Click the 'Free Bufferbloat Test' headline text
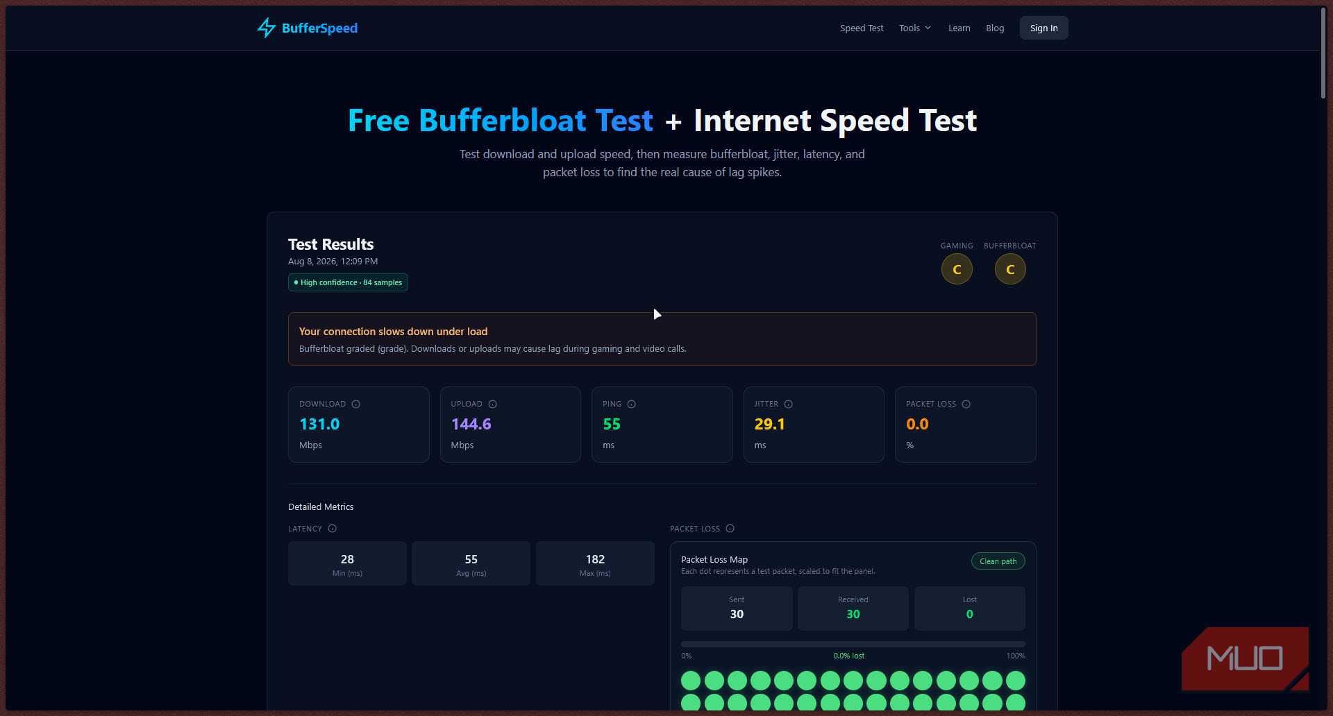The width and height of the screenshot is (1333, 716). click(x=501, y=121)
